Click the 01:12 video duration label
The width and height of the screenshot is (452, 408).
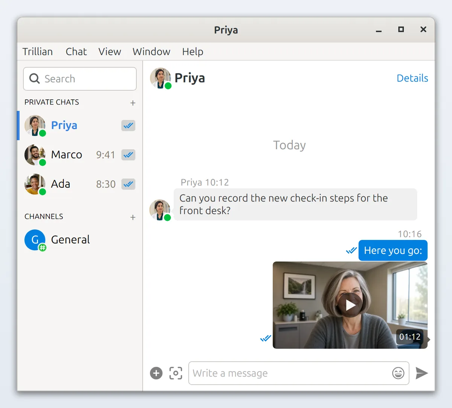(410, 337)
